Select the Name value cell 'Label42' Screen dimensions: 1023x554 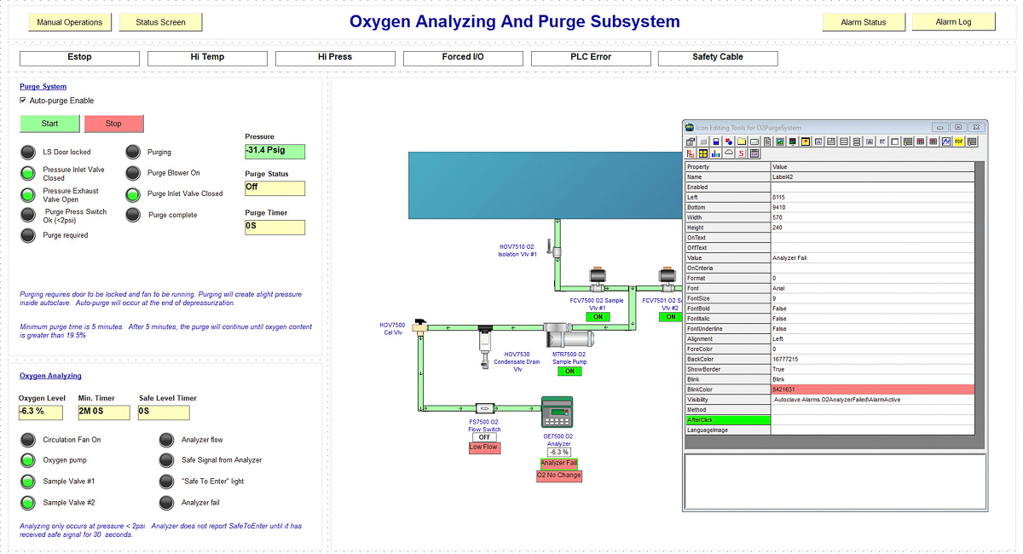872,177
